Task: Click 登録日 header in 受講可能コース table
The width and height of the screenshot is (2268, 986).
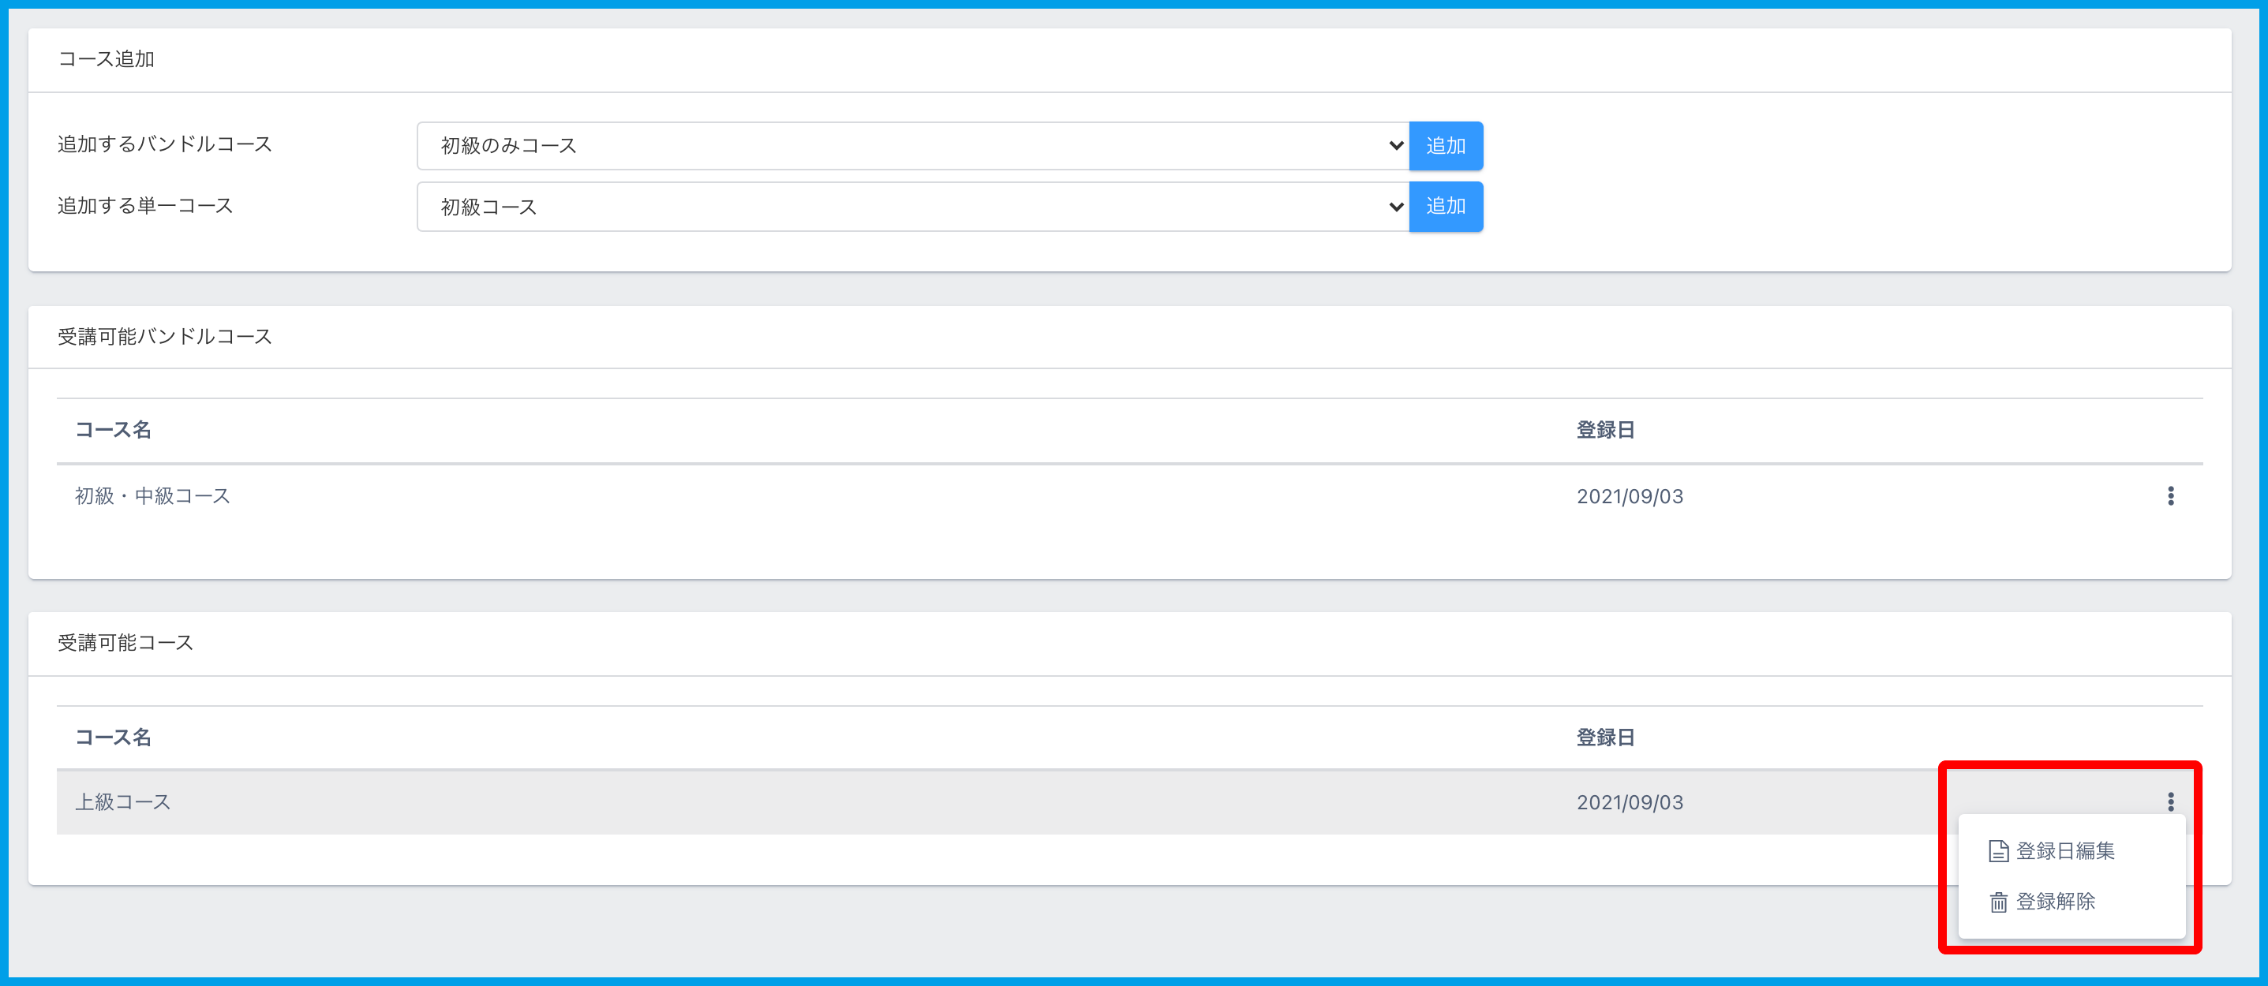Action: pos(1605,737)
